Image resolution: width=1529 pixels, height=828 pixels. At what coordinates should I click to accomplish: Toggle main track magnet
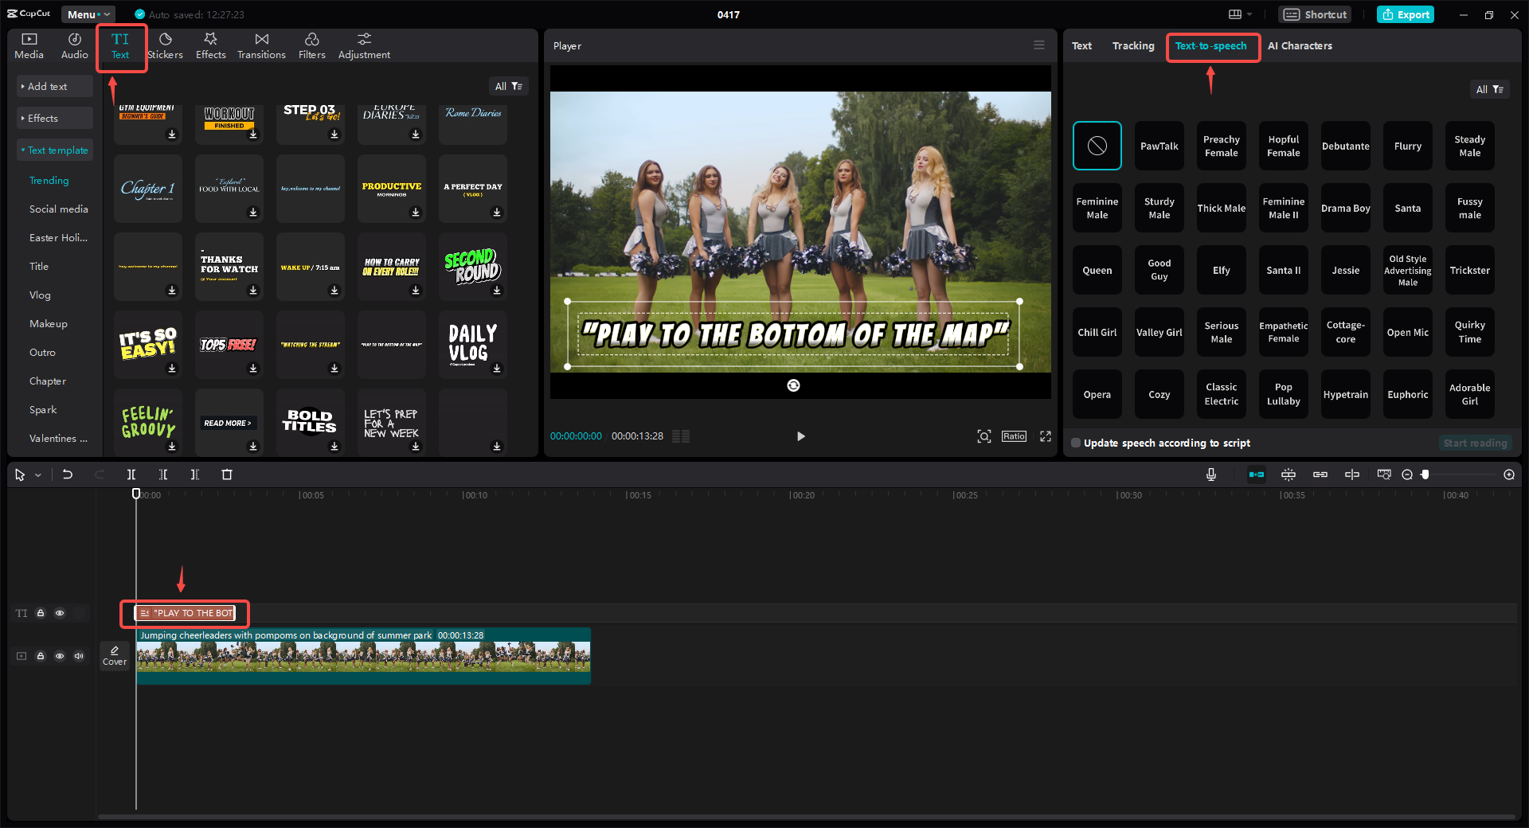point(1257,475)
